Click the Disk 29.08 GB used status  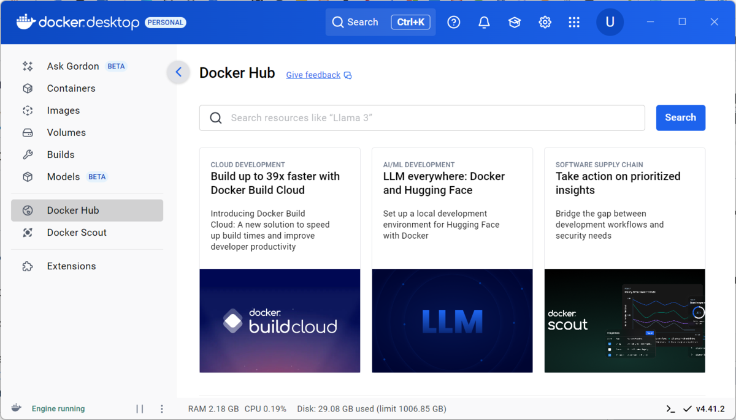point(372,408)
